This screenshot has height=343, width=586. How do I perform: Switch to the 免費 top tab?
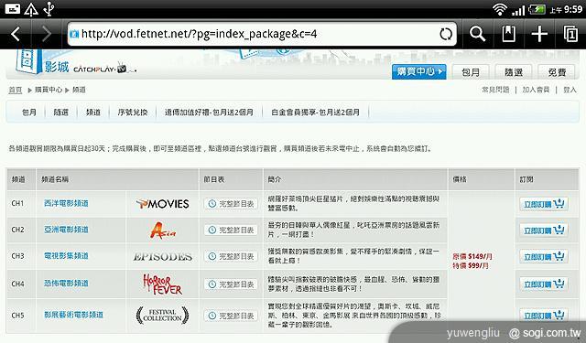point(557,71)
